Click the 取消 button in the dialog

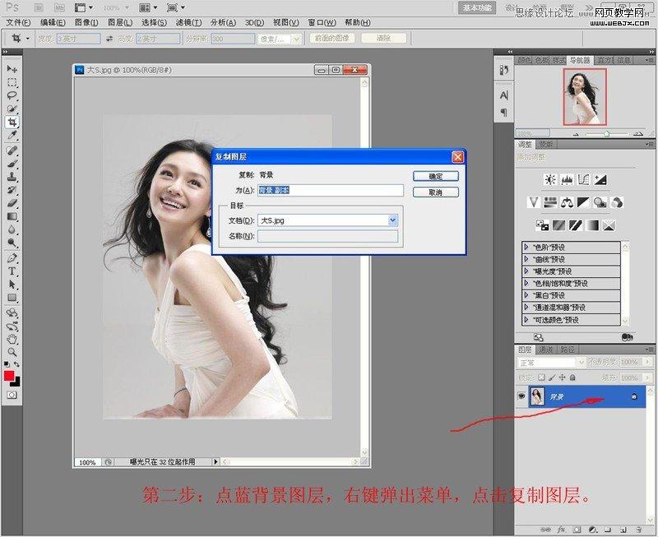(434, 192)
